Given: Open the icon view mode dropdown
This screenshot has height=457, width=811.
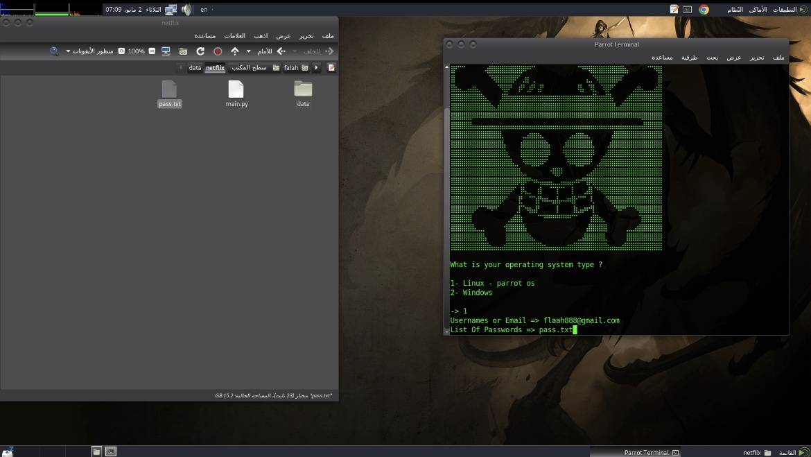Looking at the screenshot, I should tap(90, 51).
